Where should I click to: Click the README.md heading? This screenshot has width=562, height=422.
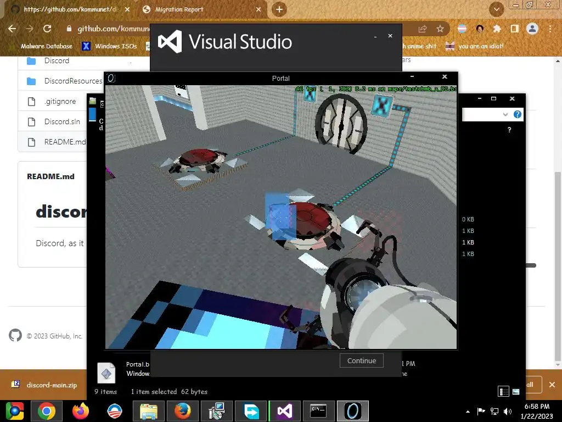pyautogui.click(x=51, y=176)
